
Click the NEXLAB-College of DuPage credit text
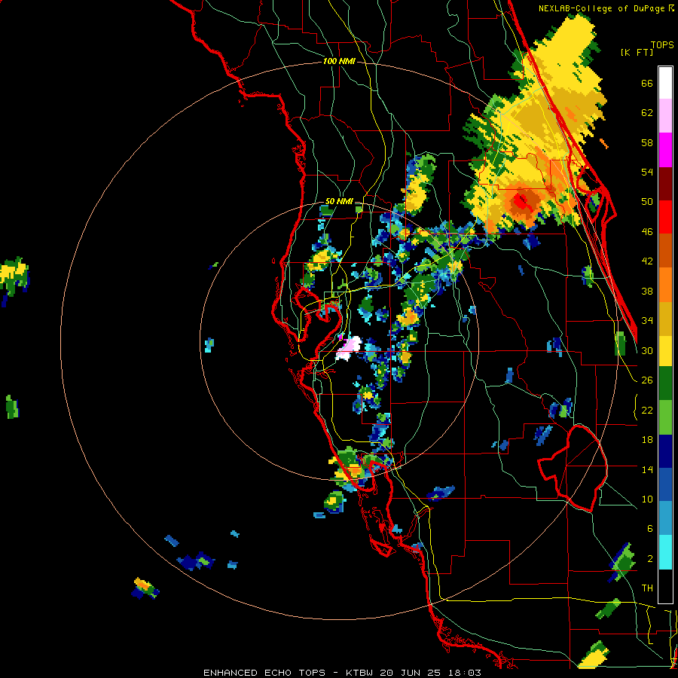[603, 8]
